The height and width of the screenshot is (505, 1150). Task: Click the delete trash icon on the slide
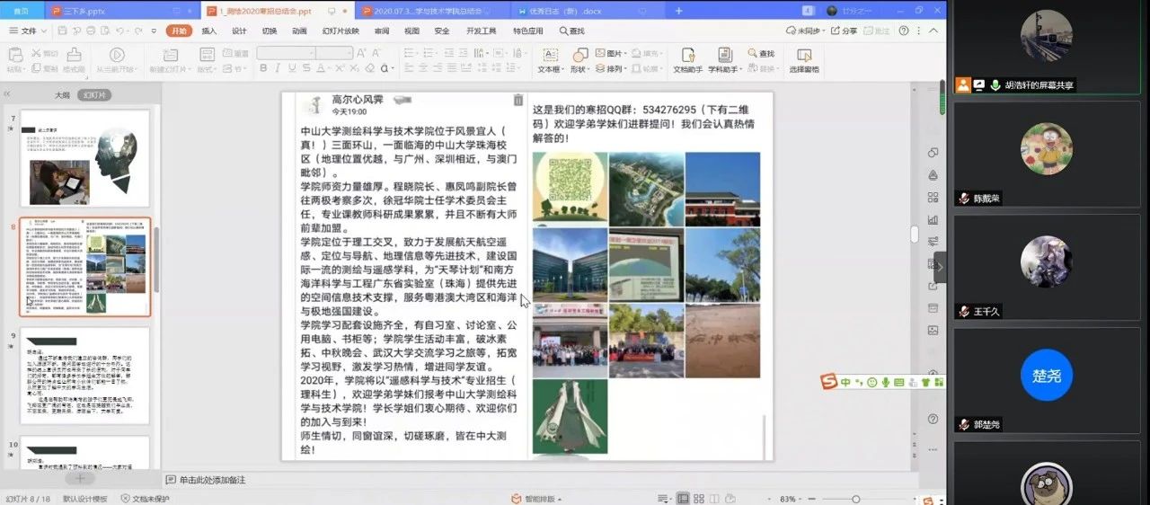pyautogui.click(x=518, y=101)
